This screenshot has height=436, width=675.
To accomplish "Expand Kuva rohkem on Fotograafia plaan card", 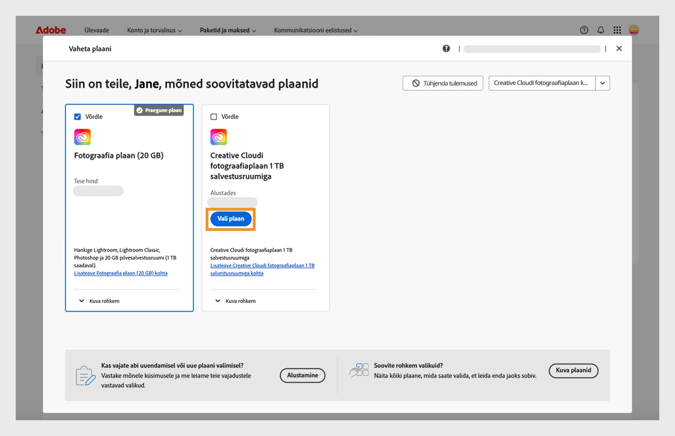I will point(99,301).
